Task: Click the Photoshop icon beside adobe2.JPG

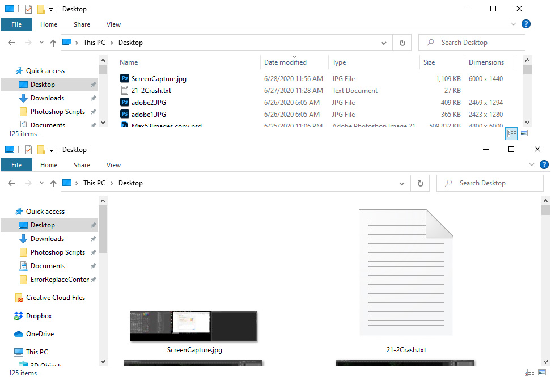Action: coord(125,102)
